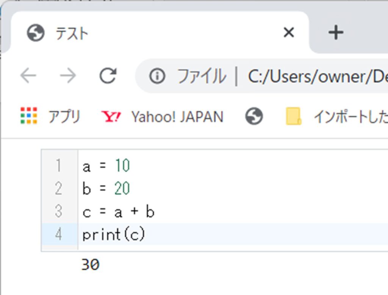The height and width of the screenshot is (295, 388).
Task: Click the highlighted print(c) line
Action: (x=114, y=235)
